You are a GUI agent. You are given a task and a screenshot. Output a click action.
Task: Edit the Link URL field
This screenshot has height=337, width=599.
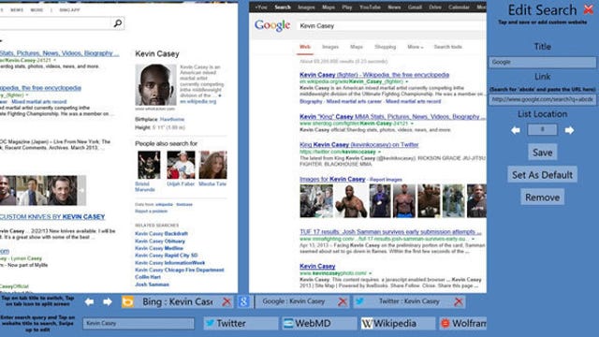tap(542, 99)
